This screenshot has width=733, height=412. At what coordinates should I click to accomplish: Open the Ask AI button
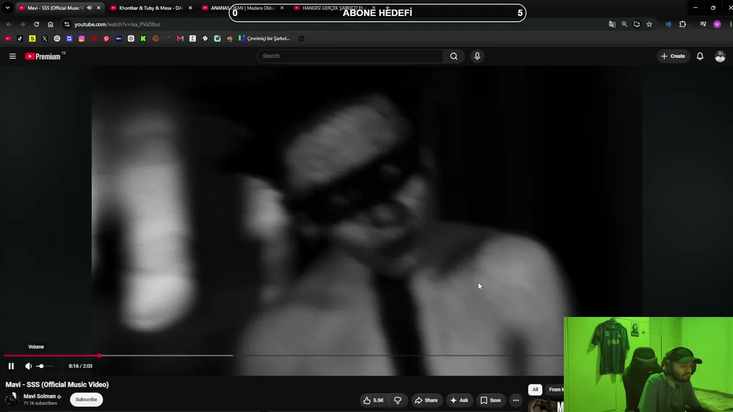coord(459,400)
